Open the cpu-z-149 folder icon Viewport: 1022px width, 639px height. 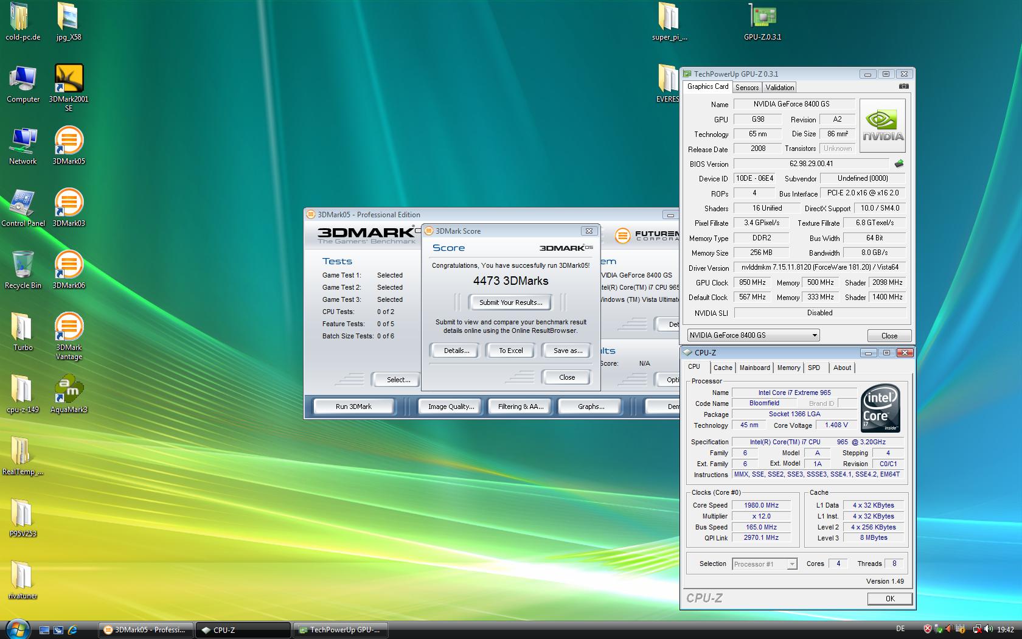pyautogui.click(x=23, y=394)
